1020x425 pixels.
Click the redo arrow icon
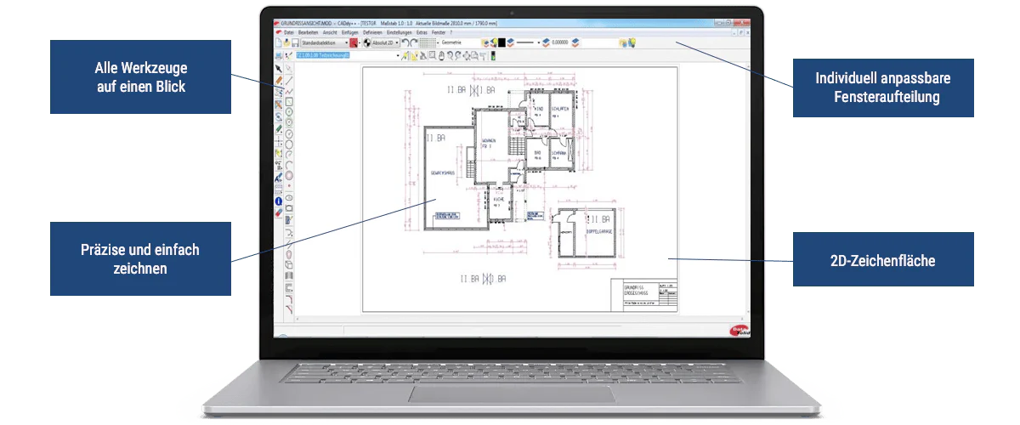click(413, 42)
